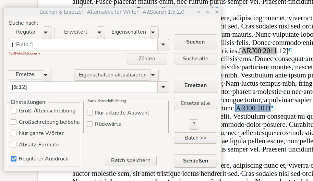Enable Groß-/Kleinschreibung checkbox
The height and width of the screenshot is (181, 313).
(14, 111)
